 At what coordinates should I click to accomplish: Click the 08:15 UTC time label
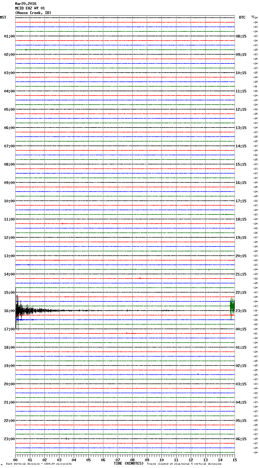241,36
